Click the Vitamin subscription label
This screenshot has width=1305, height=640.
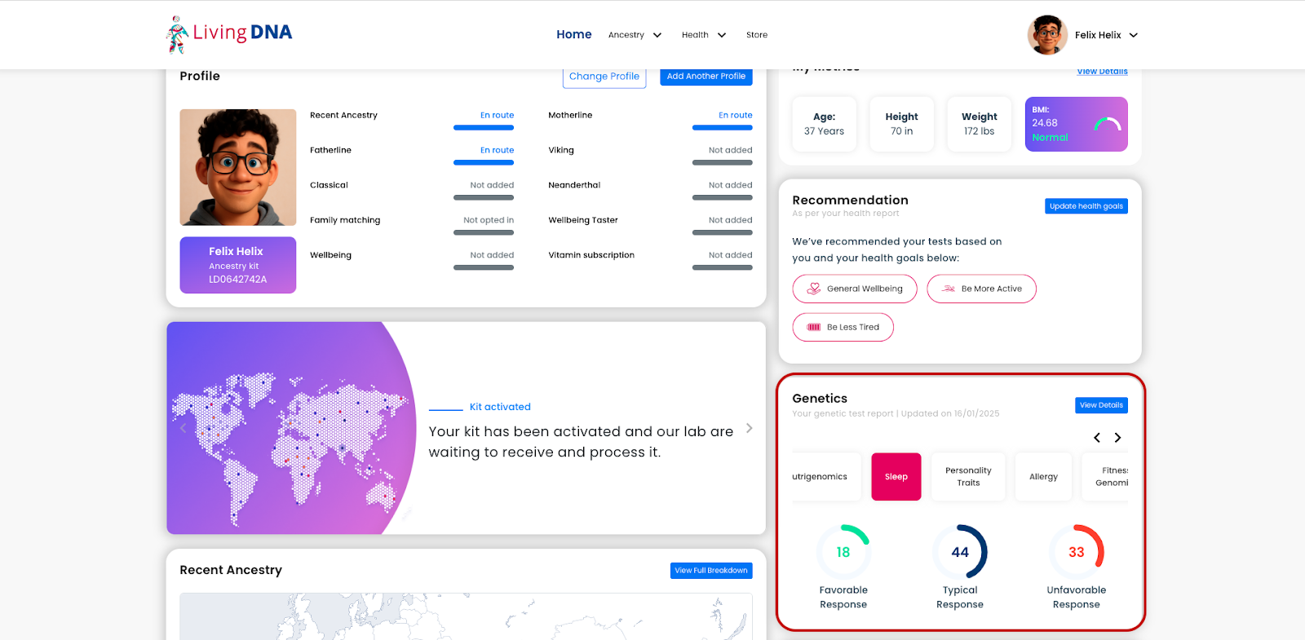(591, 255)
